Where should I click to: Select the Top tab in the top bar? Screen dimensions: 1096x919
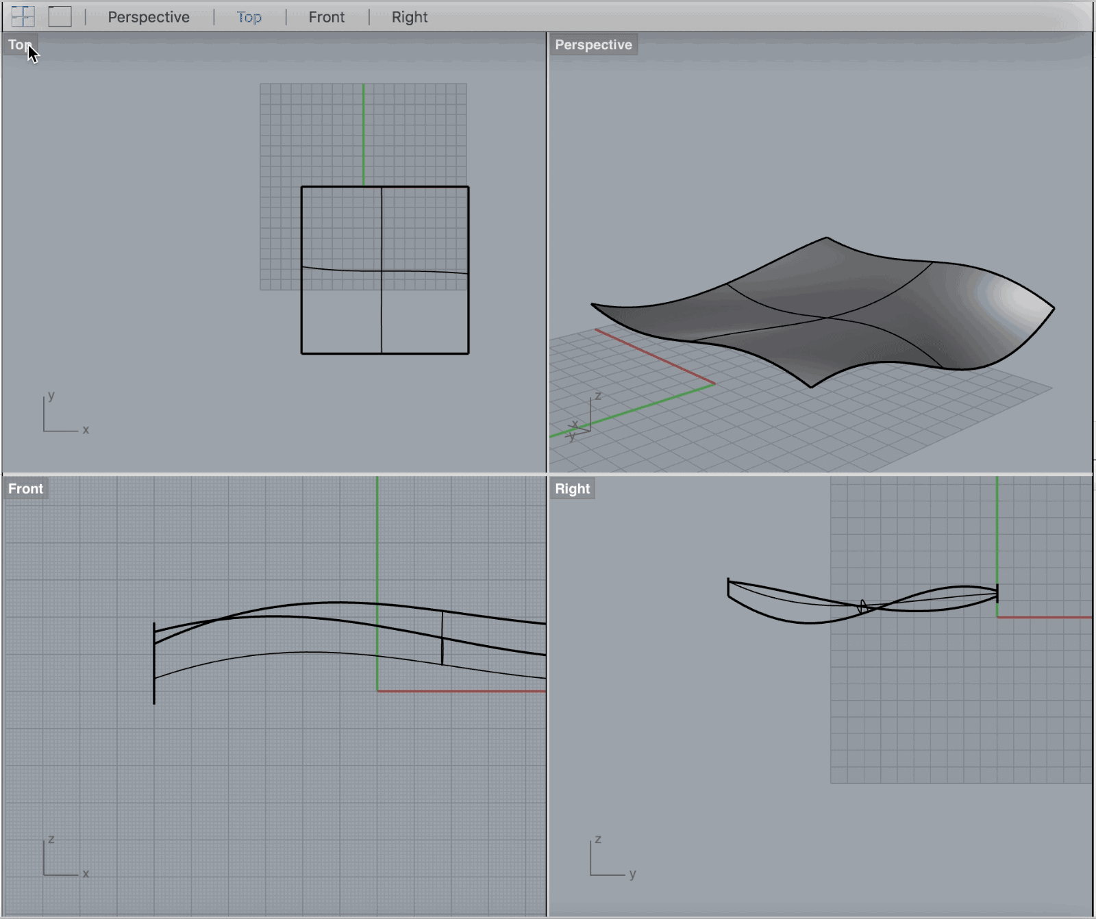pyautogui.click(x=249, y=17)
